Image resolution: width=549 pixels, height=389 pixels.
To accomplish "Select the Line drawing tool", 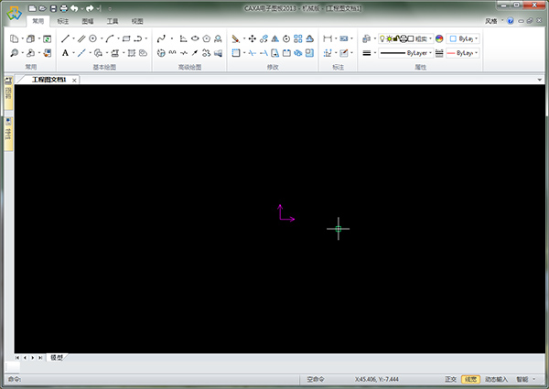I will click(x=65, y=39).
